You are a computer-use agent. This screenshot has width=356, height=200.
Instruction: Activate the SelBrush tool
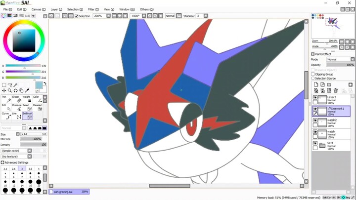(27, 116)
